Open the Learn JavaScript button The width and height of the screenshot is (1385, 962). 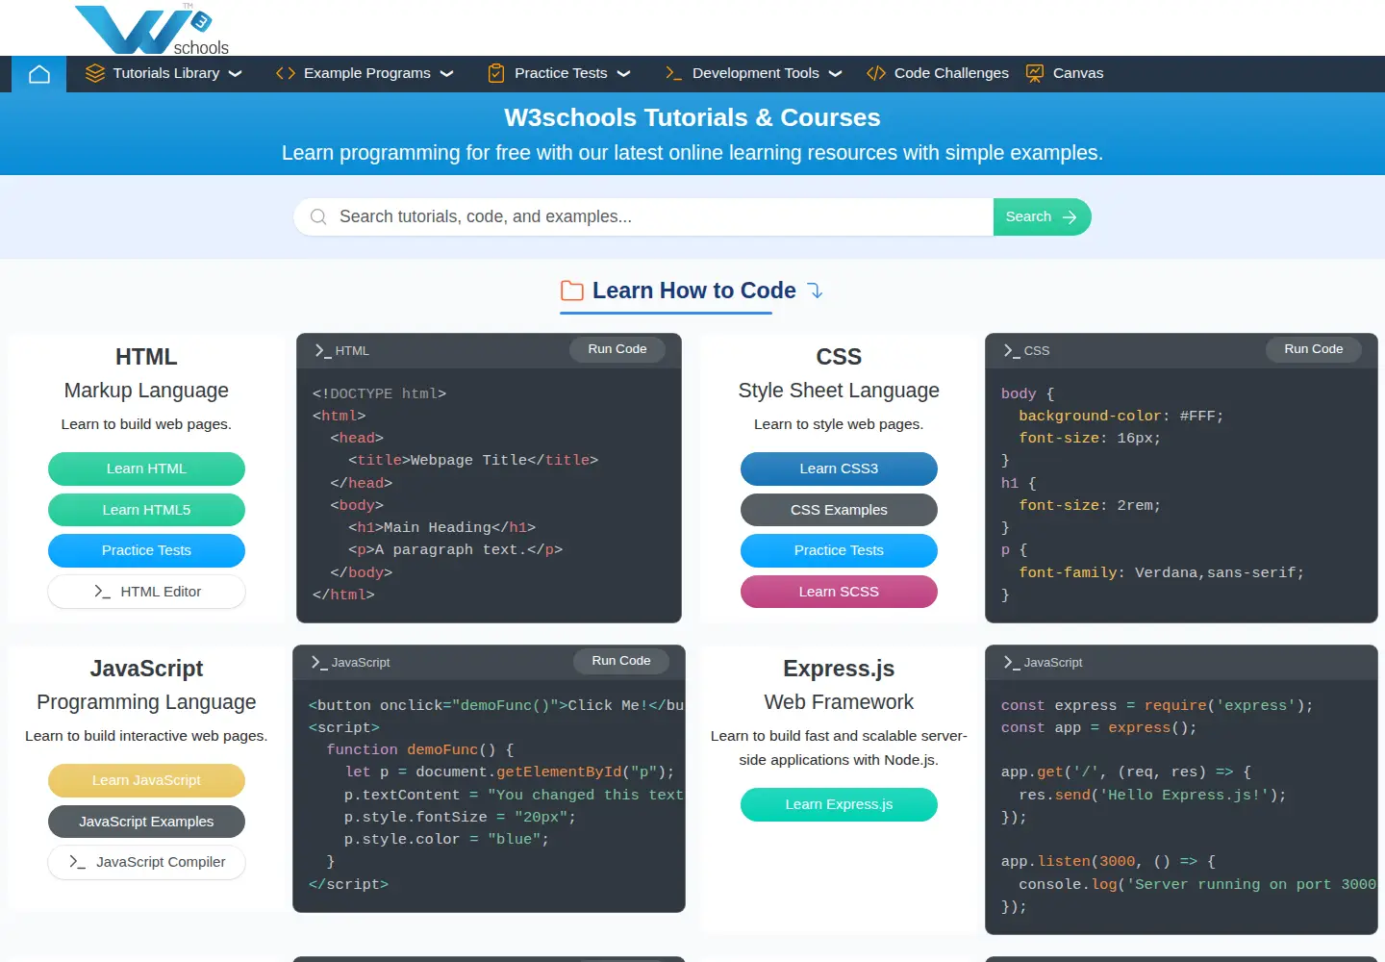click(146, 780)
